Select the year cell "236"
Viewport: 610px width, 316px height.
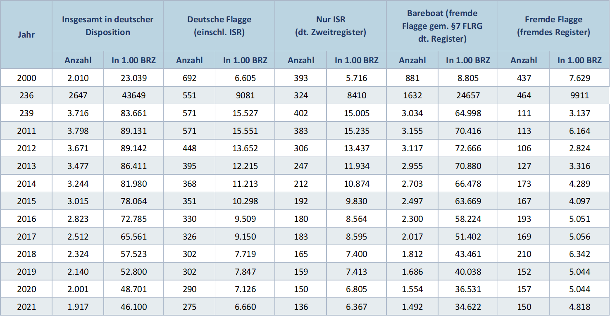click(26, 96)
